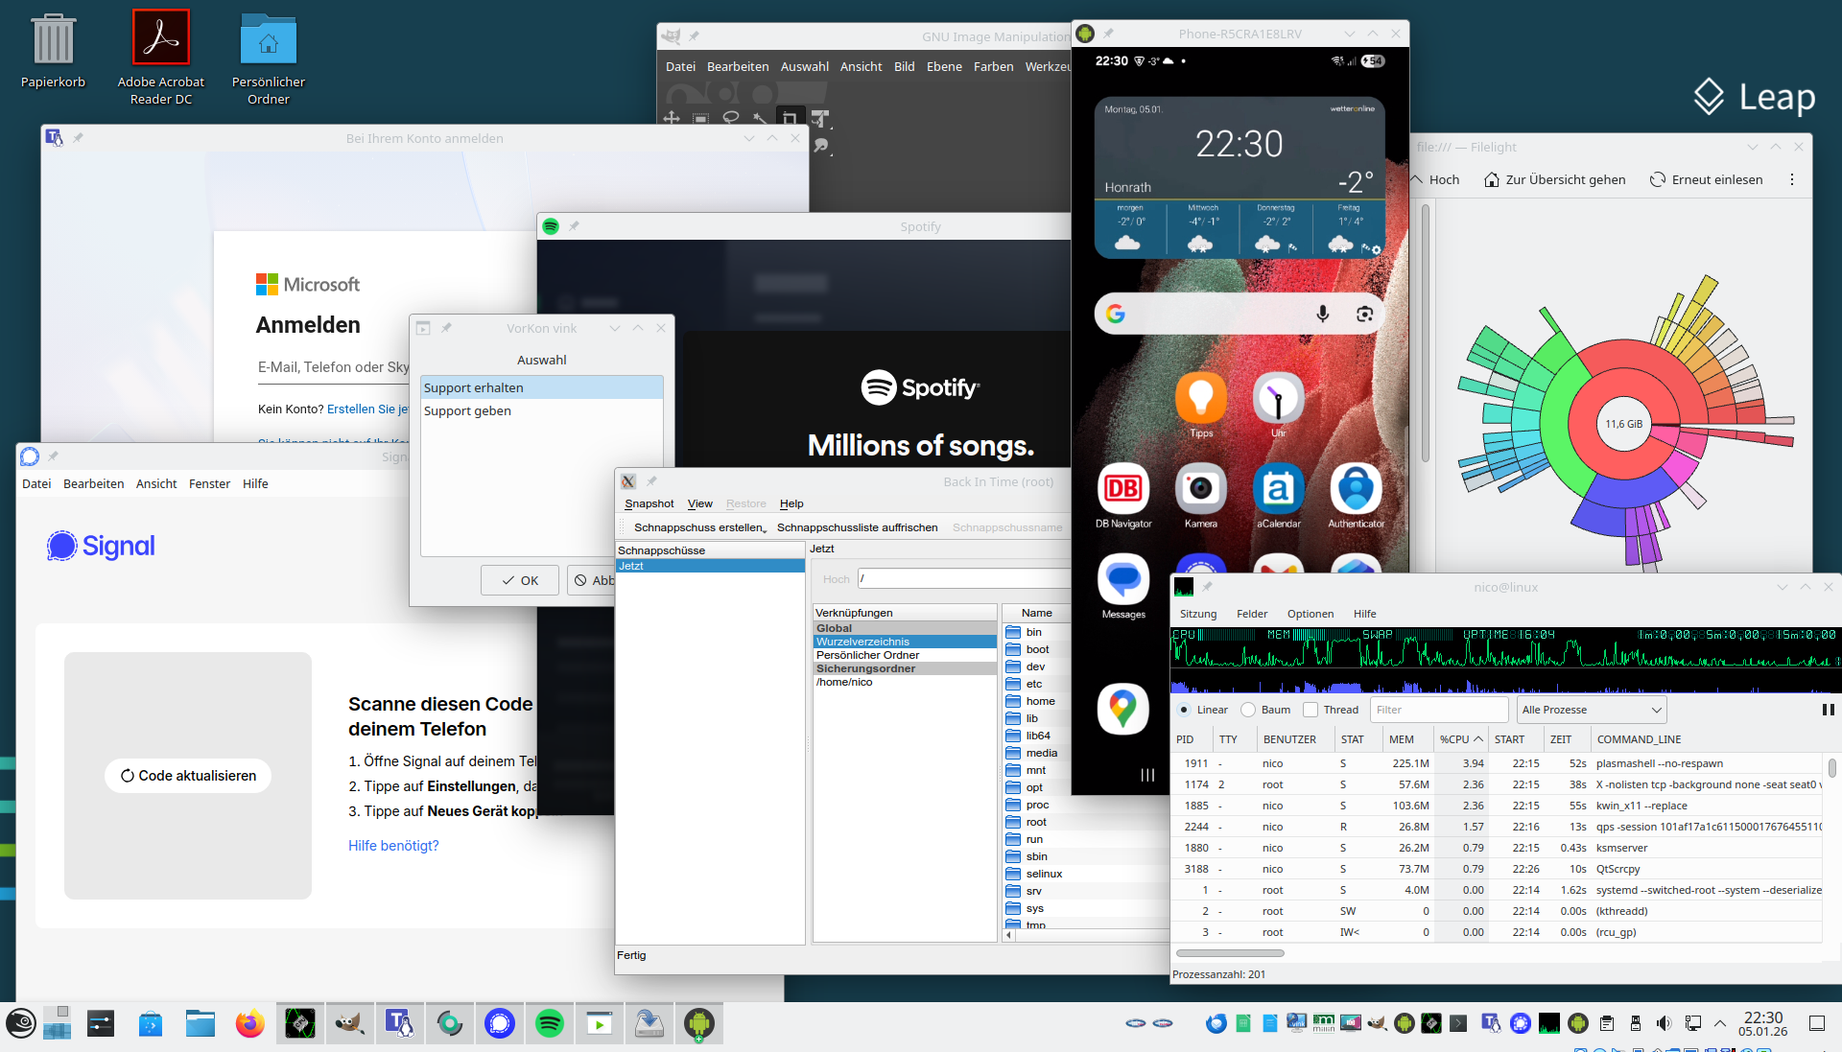Image resolution: width=1842 pixels, height=1052 pixels.
Task: Select the Linear view radio button
Action: coord(1184,710)
